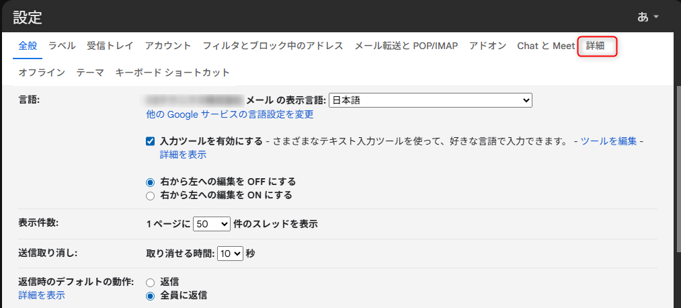Open the 詳細 settings tab
The width and height of the screenshot is (681, 308).
[x=595, y=46]
